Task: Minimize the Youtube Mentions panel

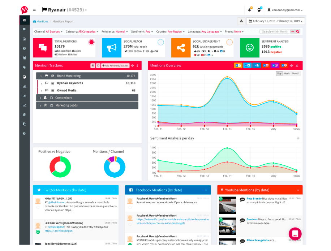Action: tap(298, 190)
